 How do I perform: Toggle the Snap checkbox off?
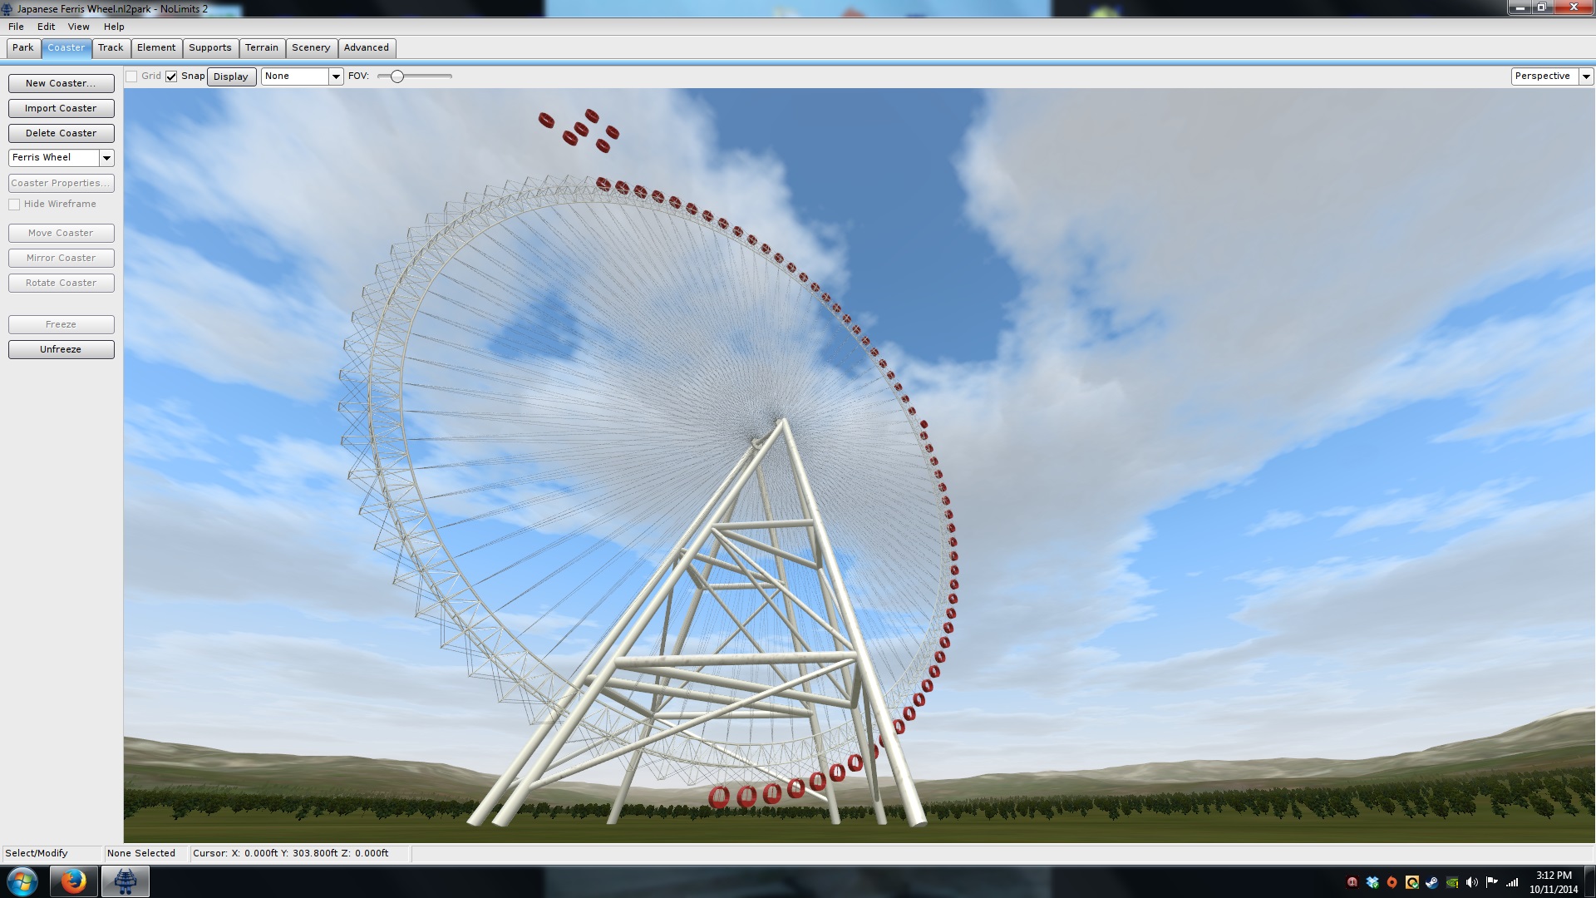(171, 76)
